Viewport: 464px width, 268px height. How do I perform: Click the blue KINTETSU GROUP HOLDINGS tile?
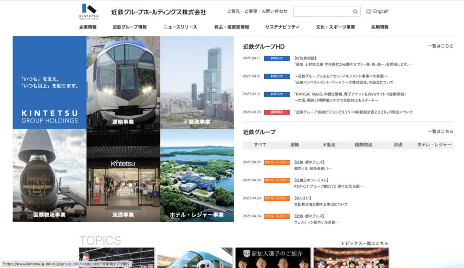tap(49, 83)
